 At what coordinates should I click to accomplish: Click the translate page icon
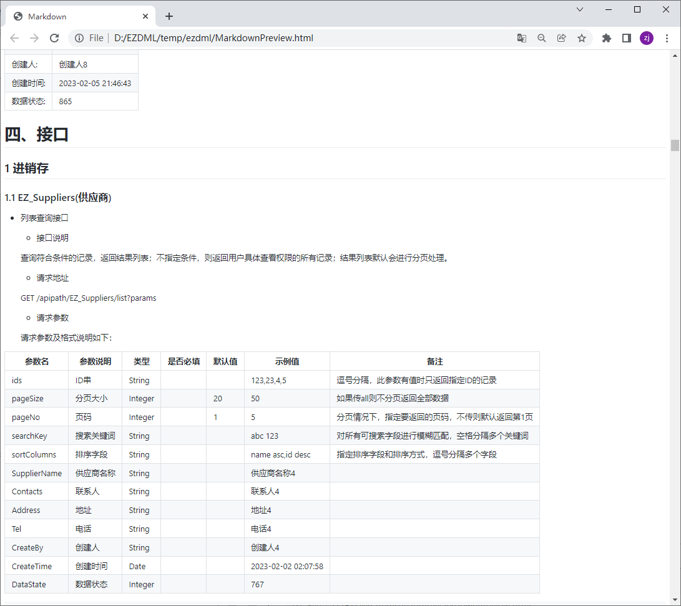[522, 38]
